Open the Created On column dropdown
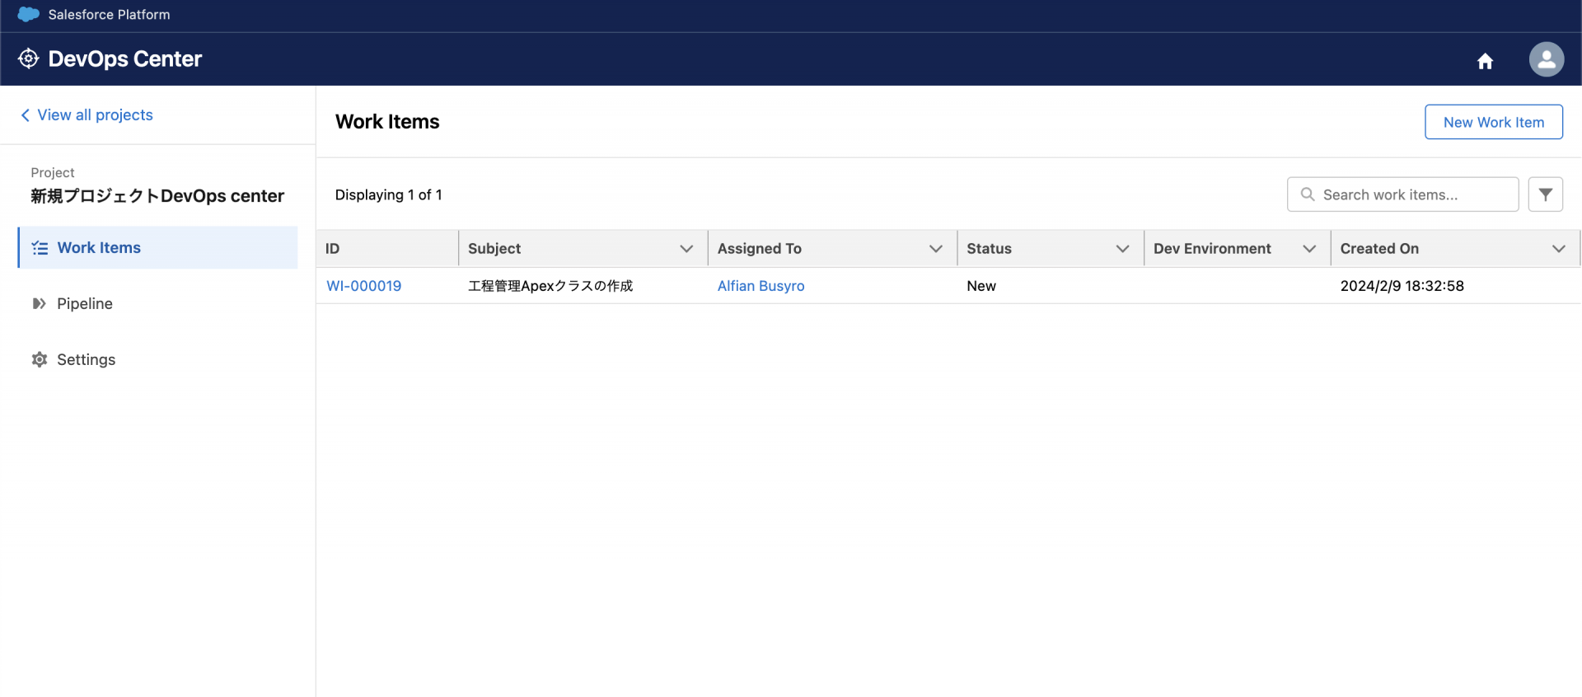 point(1559,249)
